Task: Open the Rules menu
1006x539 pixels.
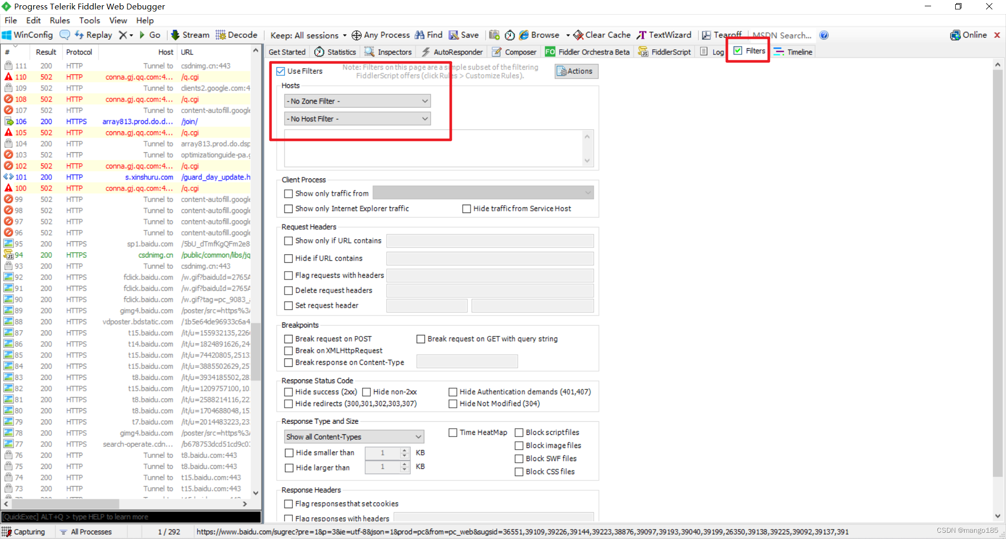Action: pos(60,20)
